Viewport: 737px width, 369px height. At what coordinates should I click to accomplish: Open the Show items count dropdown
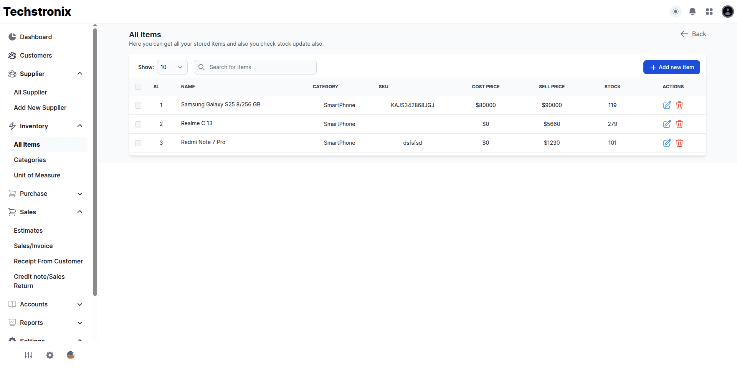[x=172, y=67]
